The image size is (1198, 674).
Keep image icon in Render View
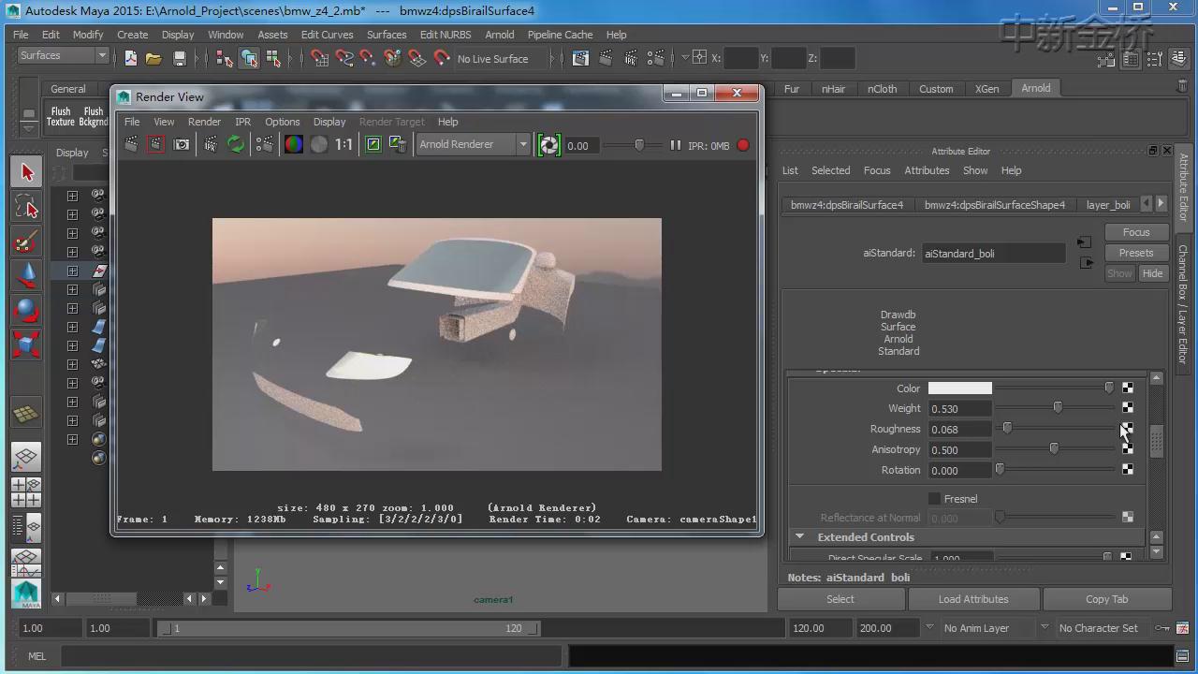(x=373, y=144)
